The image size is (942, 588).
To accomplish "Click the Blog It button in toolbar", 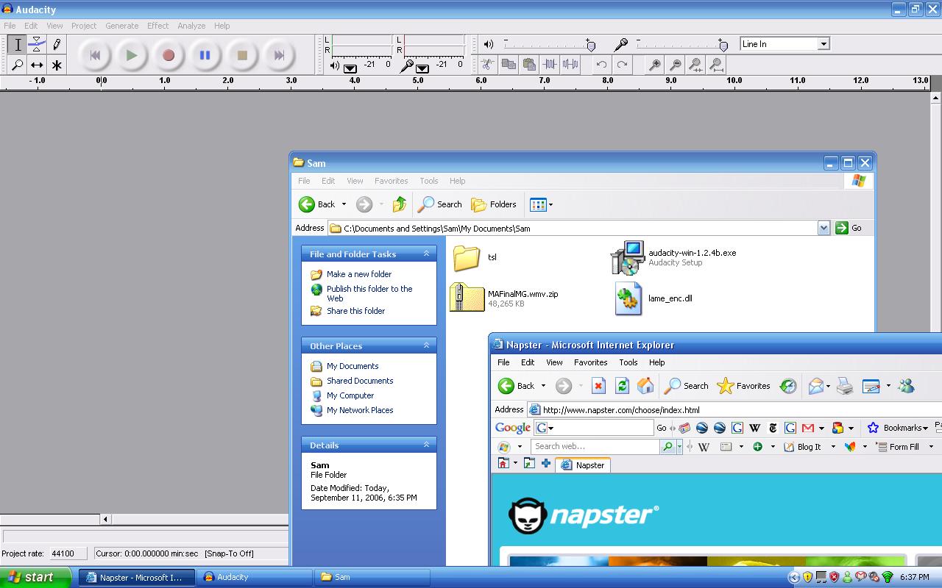I will pyautogui.click(x=801, y=447).
